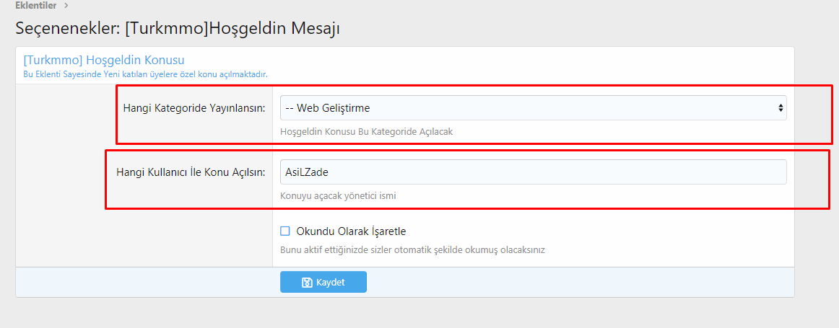Open the Web Geliştirme category dropdown

tap(533, 108)
